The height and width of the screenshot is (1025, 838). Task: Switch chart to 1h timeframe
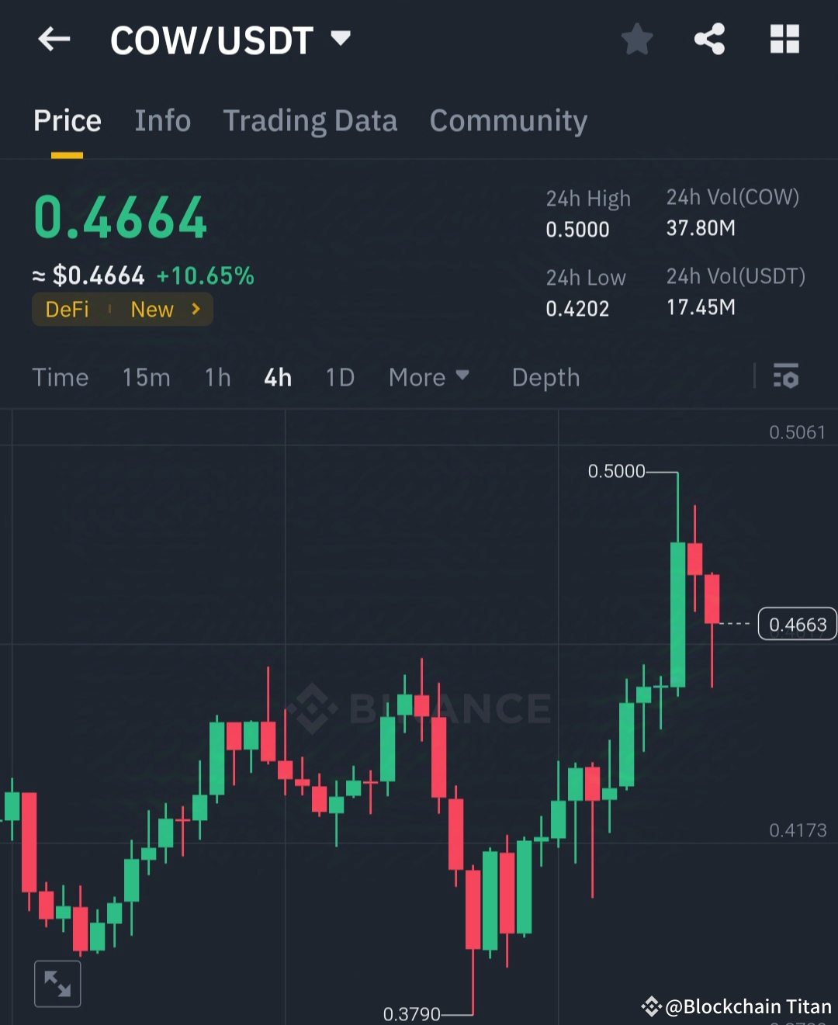pyautogui.click(x=217, y=377)
